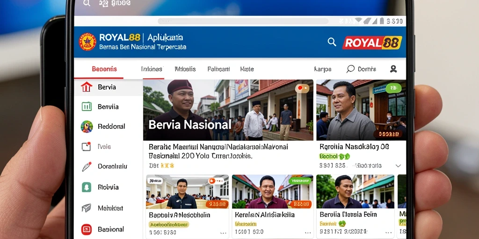The width and height of the screenshot is (479, 239).
Task: Click the orange duration badge on Bapbeiv image
Action: [217, 204]
